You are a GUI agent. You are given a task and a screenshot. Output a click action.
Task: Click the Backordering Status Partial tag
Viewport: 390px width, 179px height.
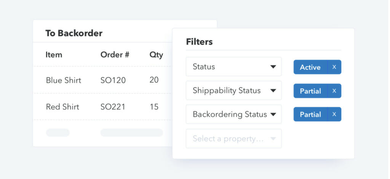tap(310, 114)
